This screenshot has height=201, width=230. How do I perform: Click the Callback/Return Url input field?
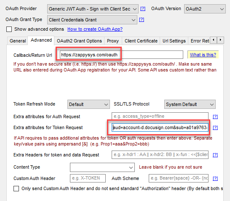pos(121,55)
